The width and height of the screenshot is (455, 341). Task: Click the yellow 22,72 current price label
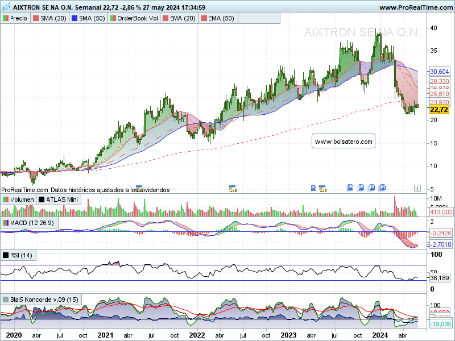point(439,109)
